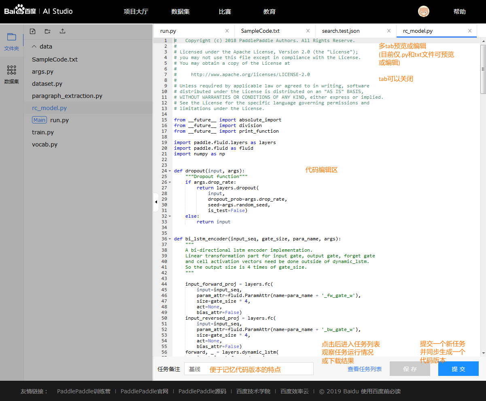Image resolution: width=486 pixels, height=401 pixels.
Task: Open SampleCode.txt in the file tree
Action: click(x=55, y=59)
